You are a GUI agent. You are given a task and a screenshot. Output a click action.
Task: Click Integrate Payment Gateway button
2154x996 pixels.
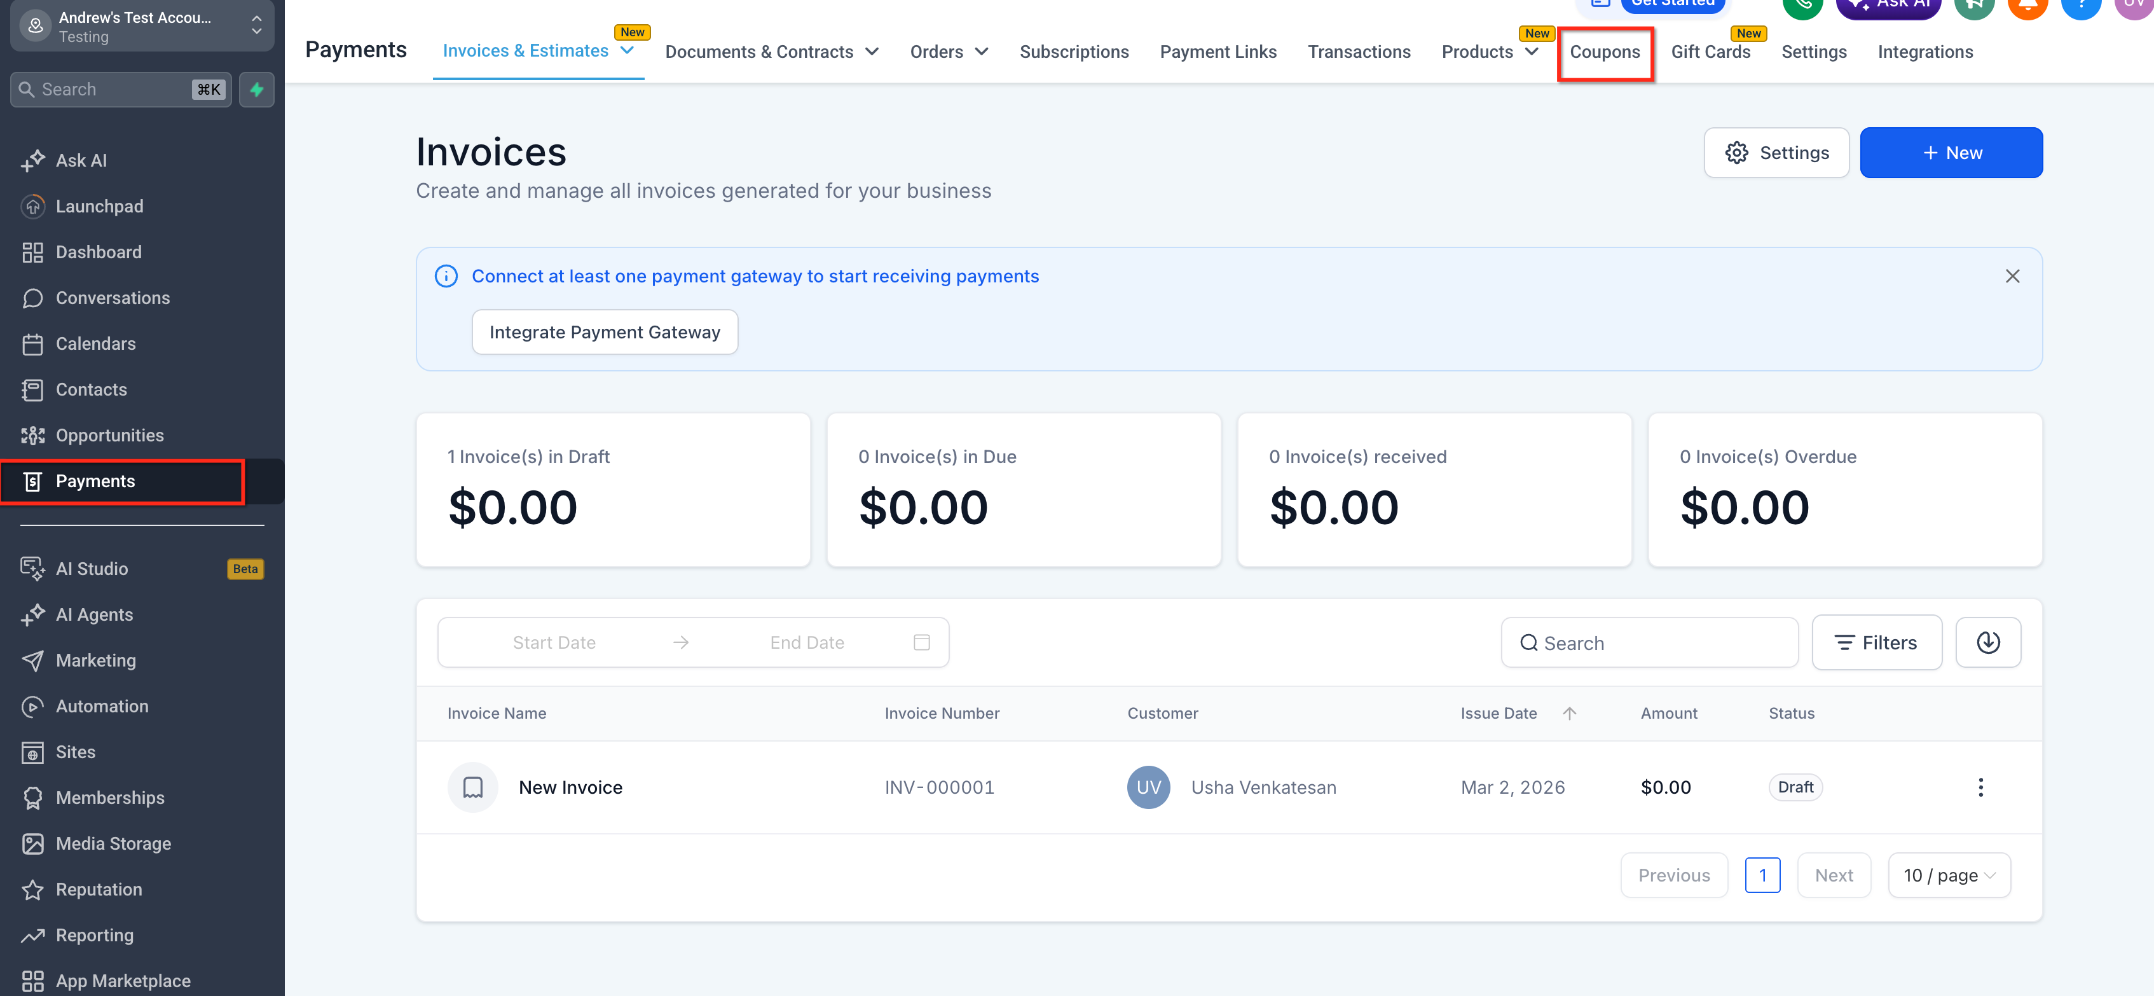pyautogui.click(x=605, y=332)
